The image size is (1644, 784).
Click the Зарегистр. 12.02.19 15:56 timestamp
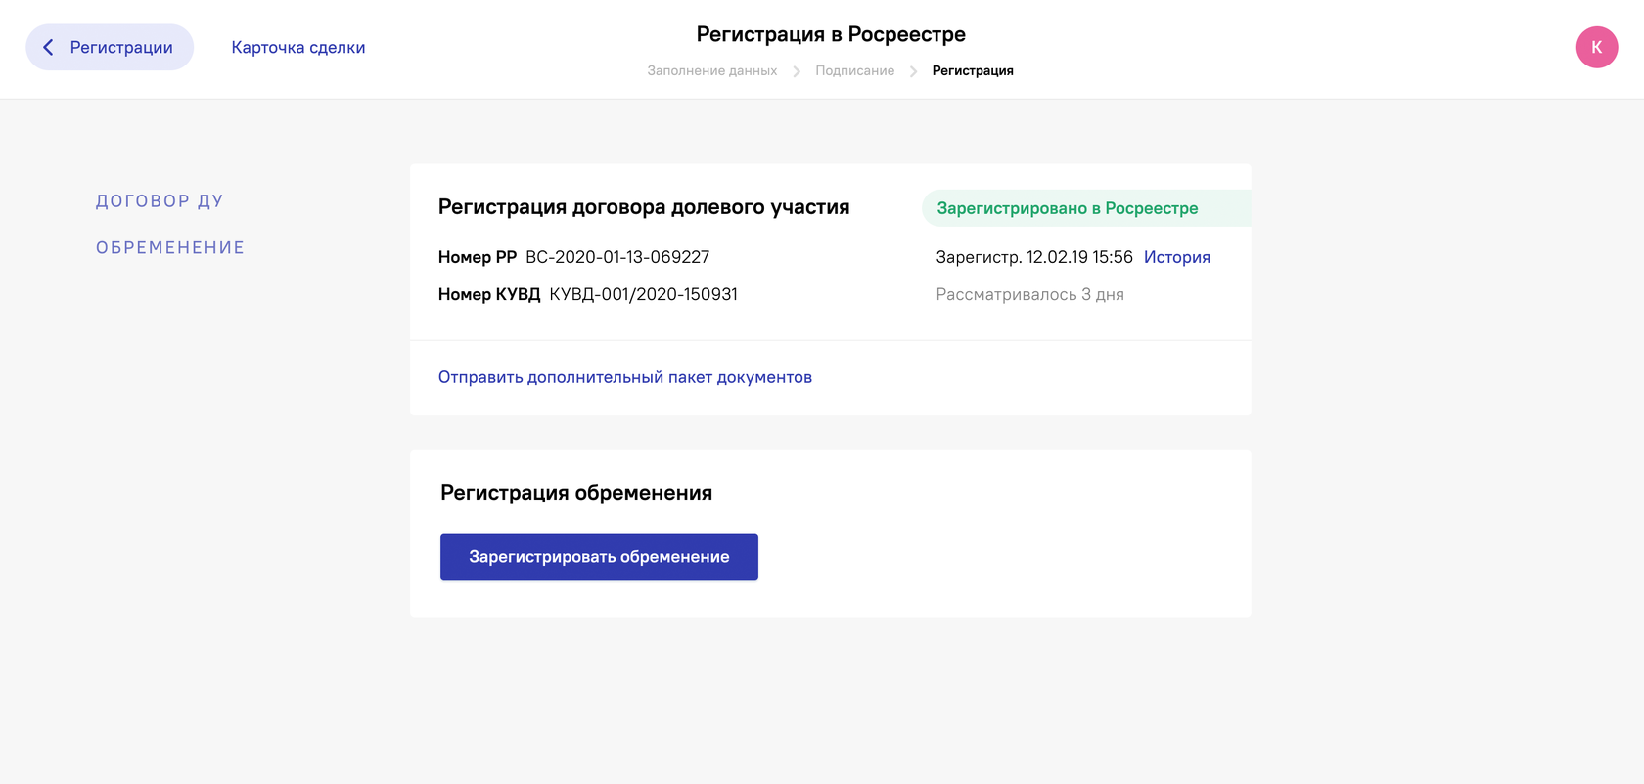click(x=1034, y=257)
